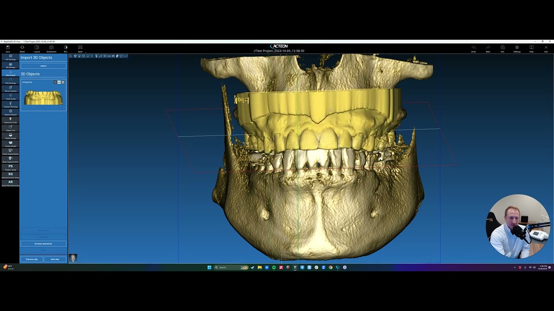
Task: Exit the application via Exit icon
Action: [546, 48]
